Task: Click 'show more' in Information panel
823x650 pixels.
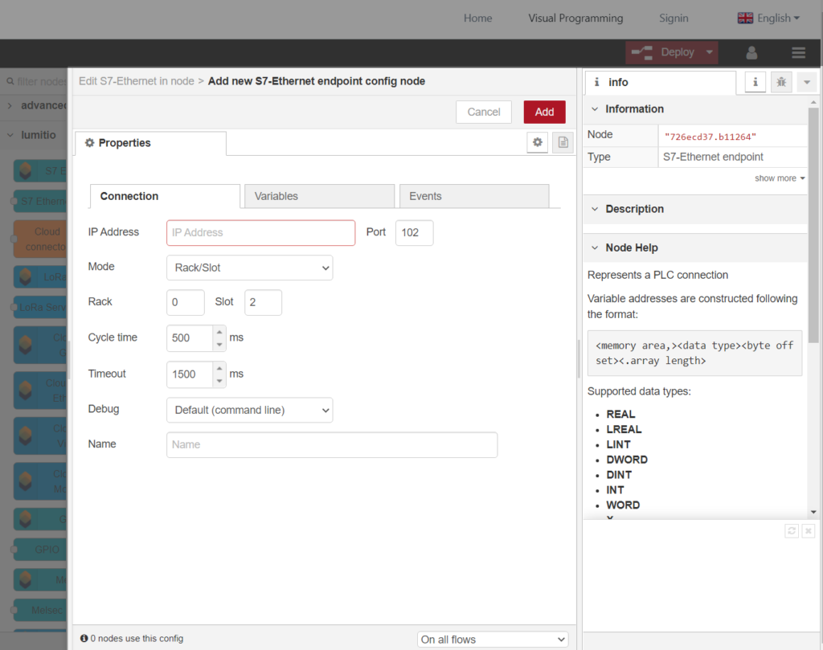Action: [x=780, y=178]
